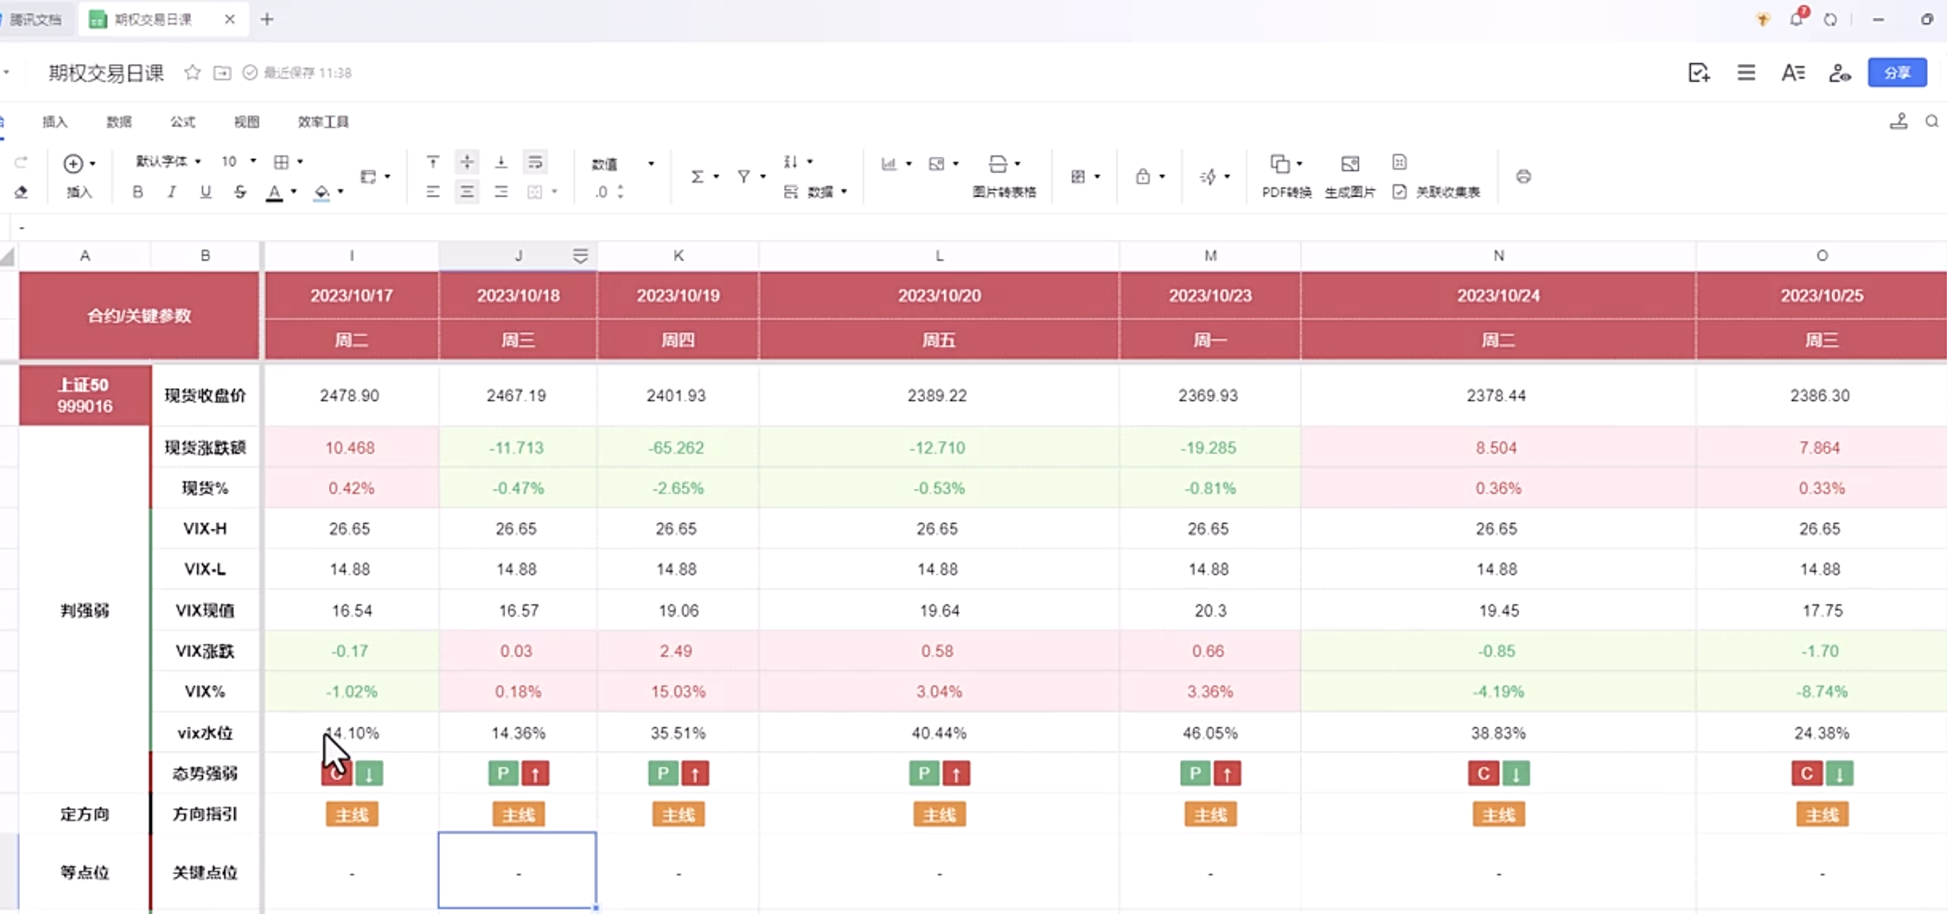Viewport: 1947px width, 914px height.
Task: Select cell with value 2401.93
Action: coord(676,395)
